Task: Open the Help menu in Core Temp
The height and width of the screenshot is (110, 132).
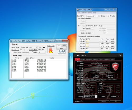Action: 95,13
